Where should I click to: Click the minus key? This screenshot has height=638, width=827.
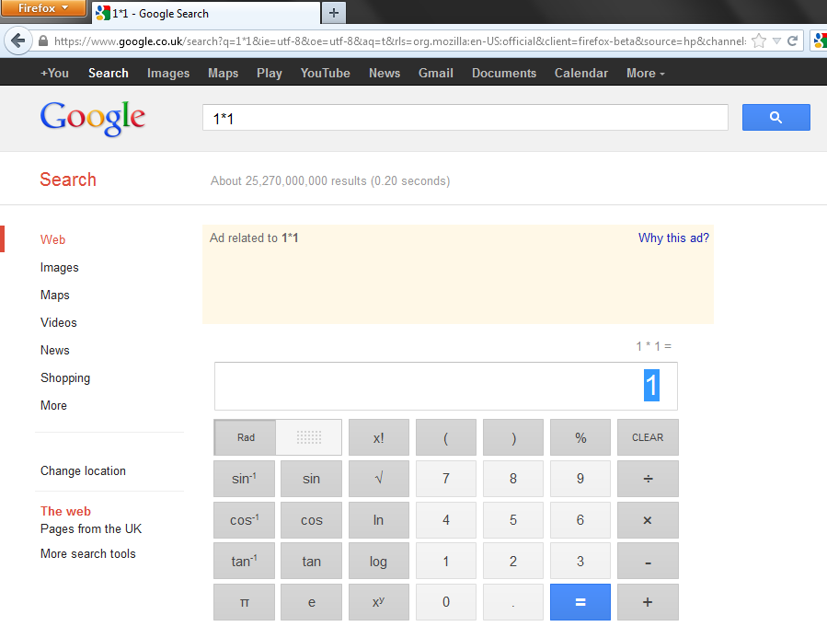648,561
